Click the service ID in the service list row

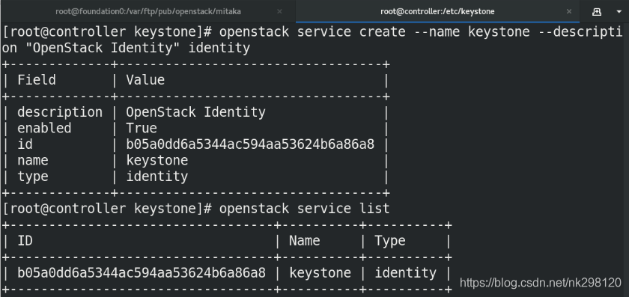click(x=142, y=272)
